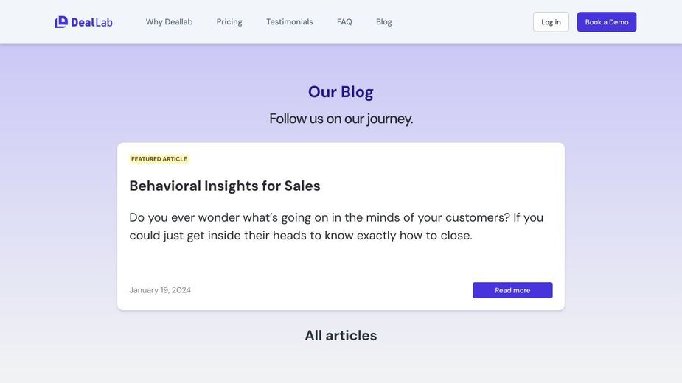
Task: Click the Log in button
Action: [x=551, y=22]
